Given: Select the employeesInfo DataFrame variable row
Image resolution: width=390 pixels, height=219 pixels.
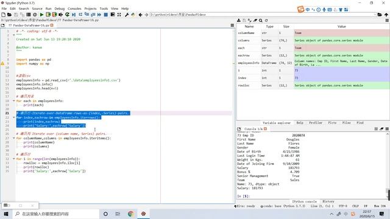Looking at the screenshot, I should coord(313,63).
